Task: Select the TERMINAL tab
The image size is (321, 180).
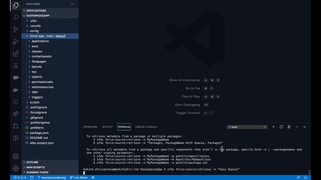Action: pyautogui.click(x=124, y=127)
